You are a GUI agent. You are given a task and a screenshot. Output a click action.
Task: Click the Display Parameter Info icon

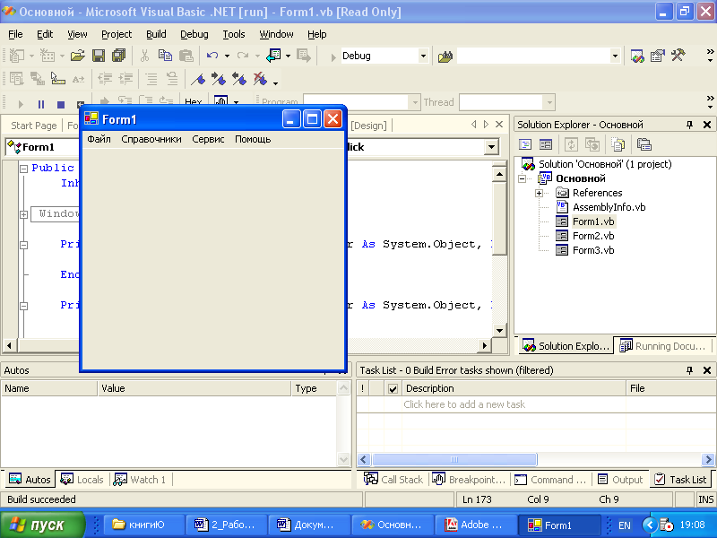coord(57,80)
